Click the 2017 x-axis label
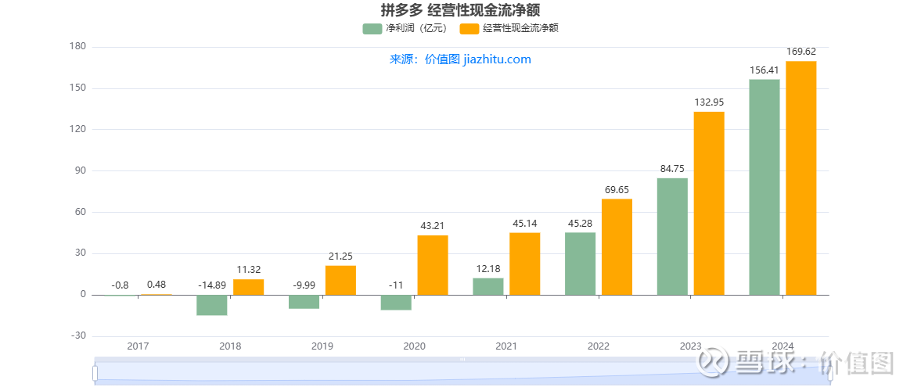 coord(138,346)
